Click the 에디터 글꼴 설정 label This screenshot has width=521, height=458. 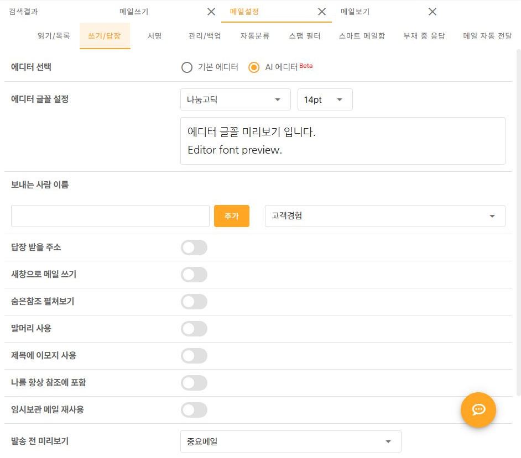[x=40, y=99]
